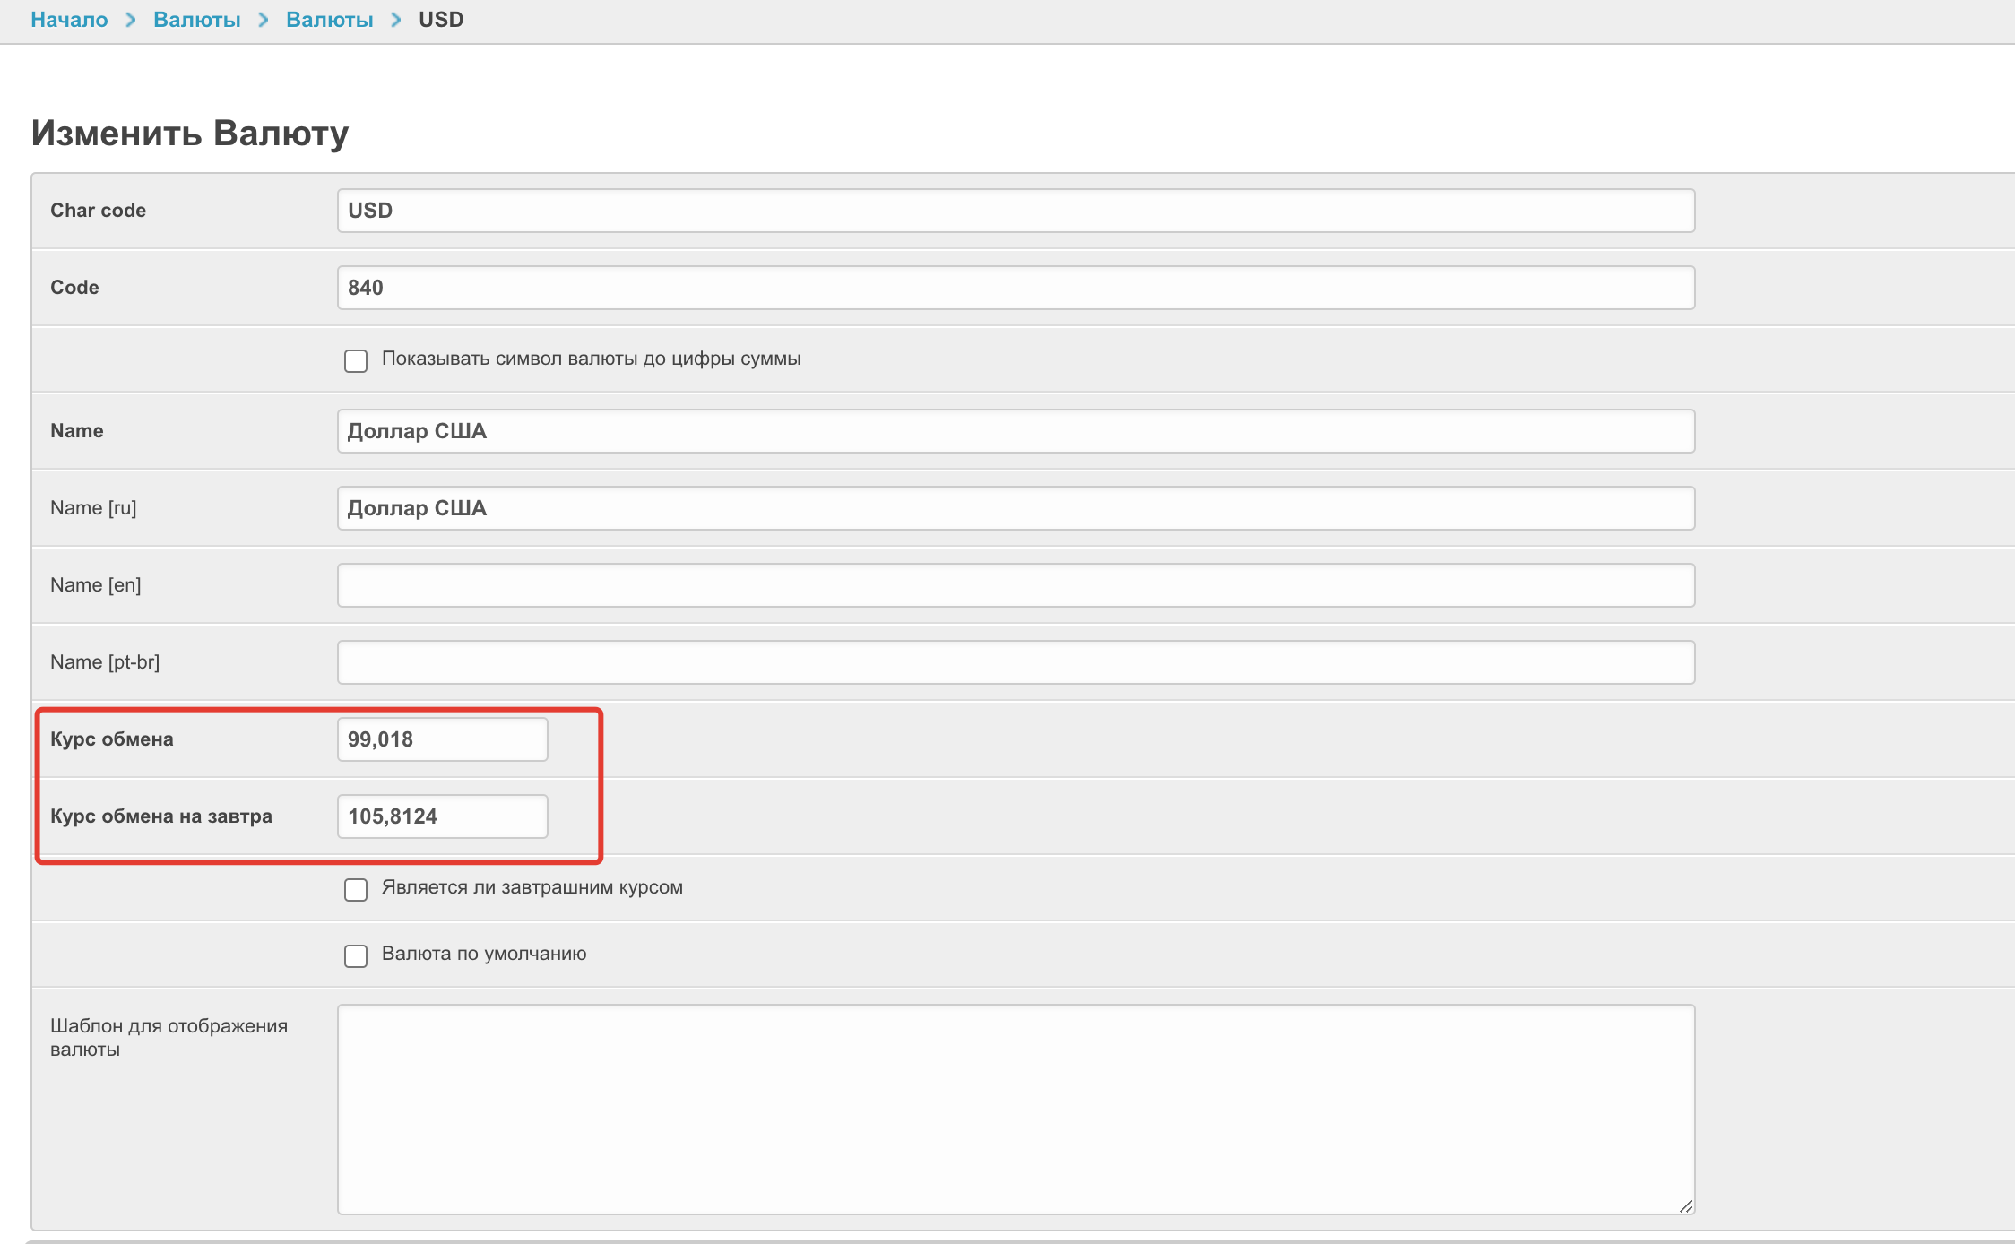The height and width of the screenshot is (1244, 2015).
Task: Click the 'Показывать символ валюты' checkbox label
Action: pyautogui.click(x=591, y=359)
